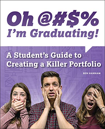Click the "A Student's Guide to" subtitle line
The image size is (105, 129).
click(x=44, y=55)
